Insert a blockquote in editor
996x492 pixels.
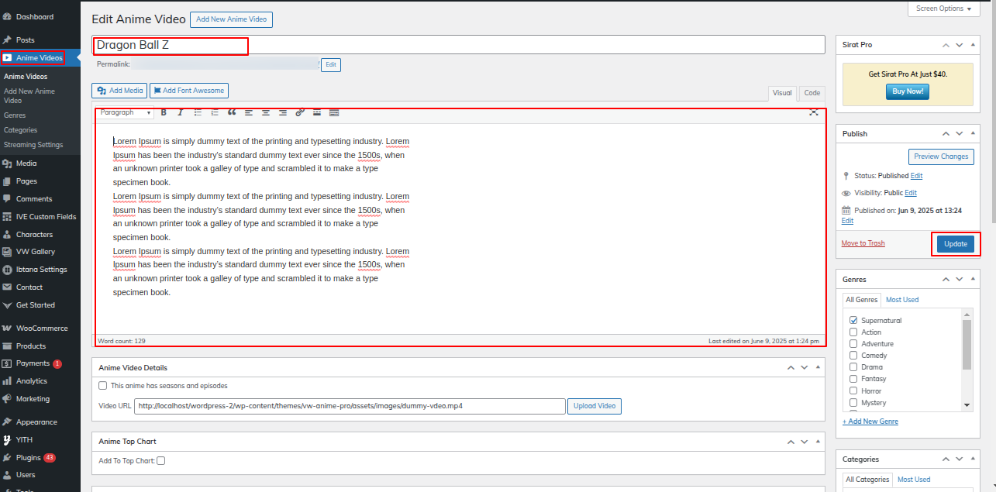[232, 112]
